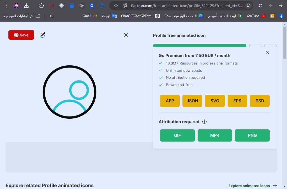Open the Explore animated icons link

coord(253,186)
